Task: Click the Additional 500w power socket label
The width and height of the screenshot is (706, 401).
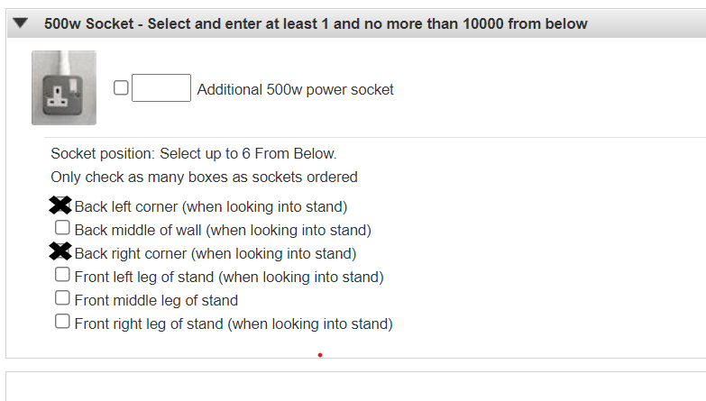Action: coord(296,89)
